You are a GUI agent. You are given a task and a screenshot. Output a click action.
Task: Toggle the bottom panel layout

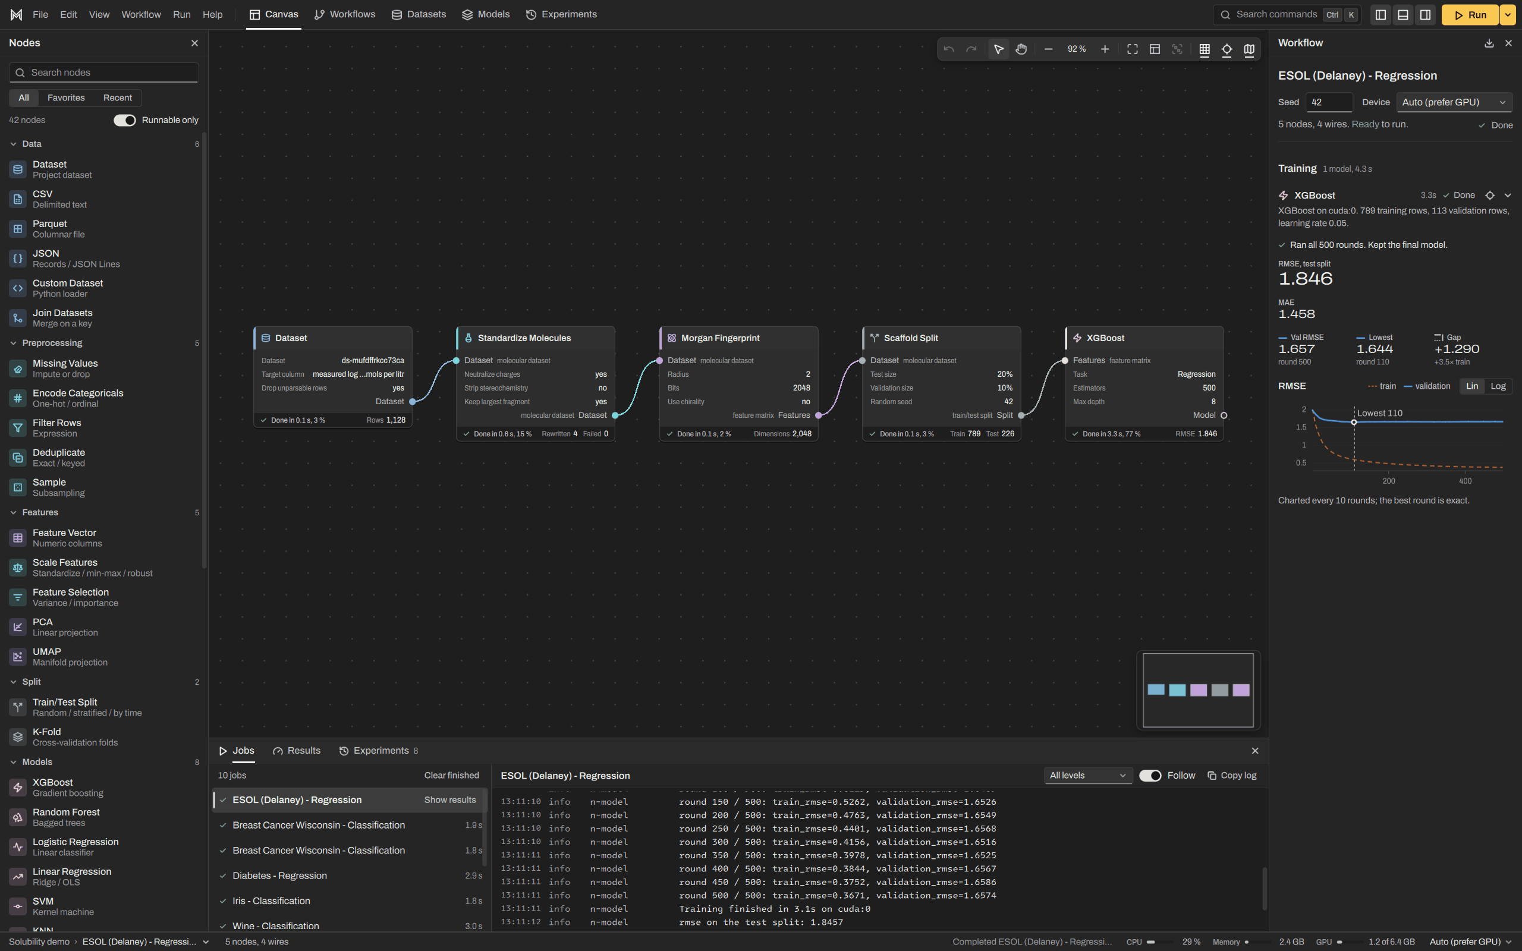(1403, 14)
